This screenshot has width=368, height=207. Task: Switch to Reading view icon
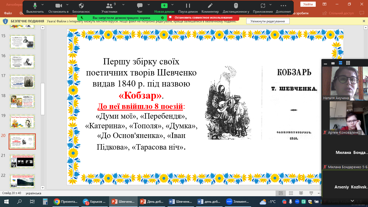(x=301, y=193)
